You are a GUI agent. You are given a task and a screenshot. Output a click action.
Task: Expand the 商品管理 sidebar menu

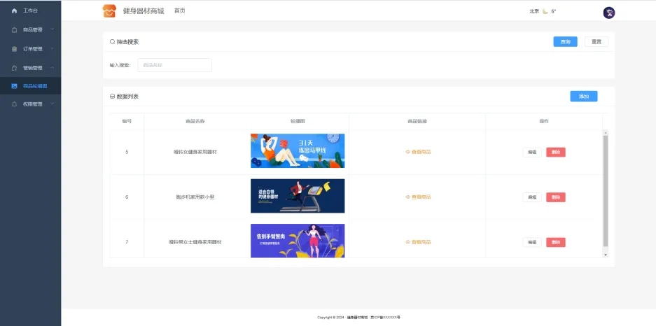[x=52, y=30]
